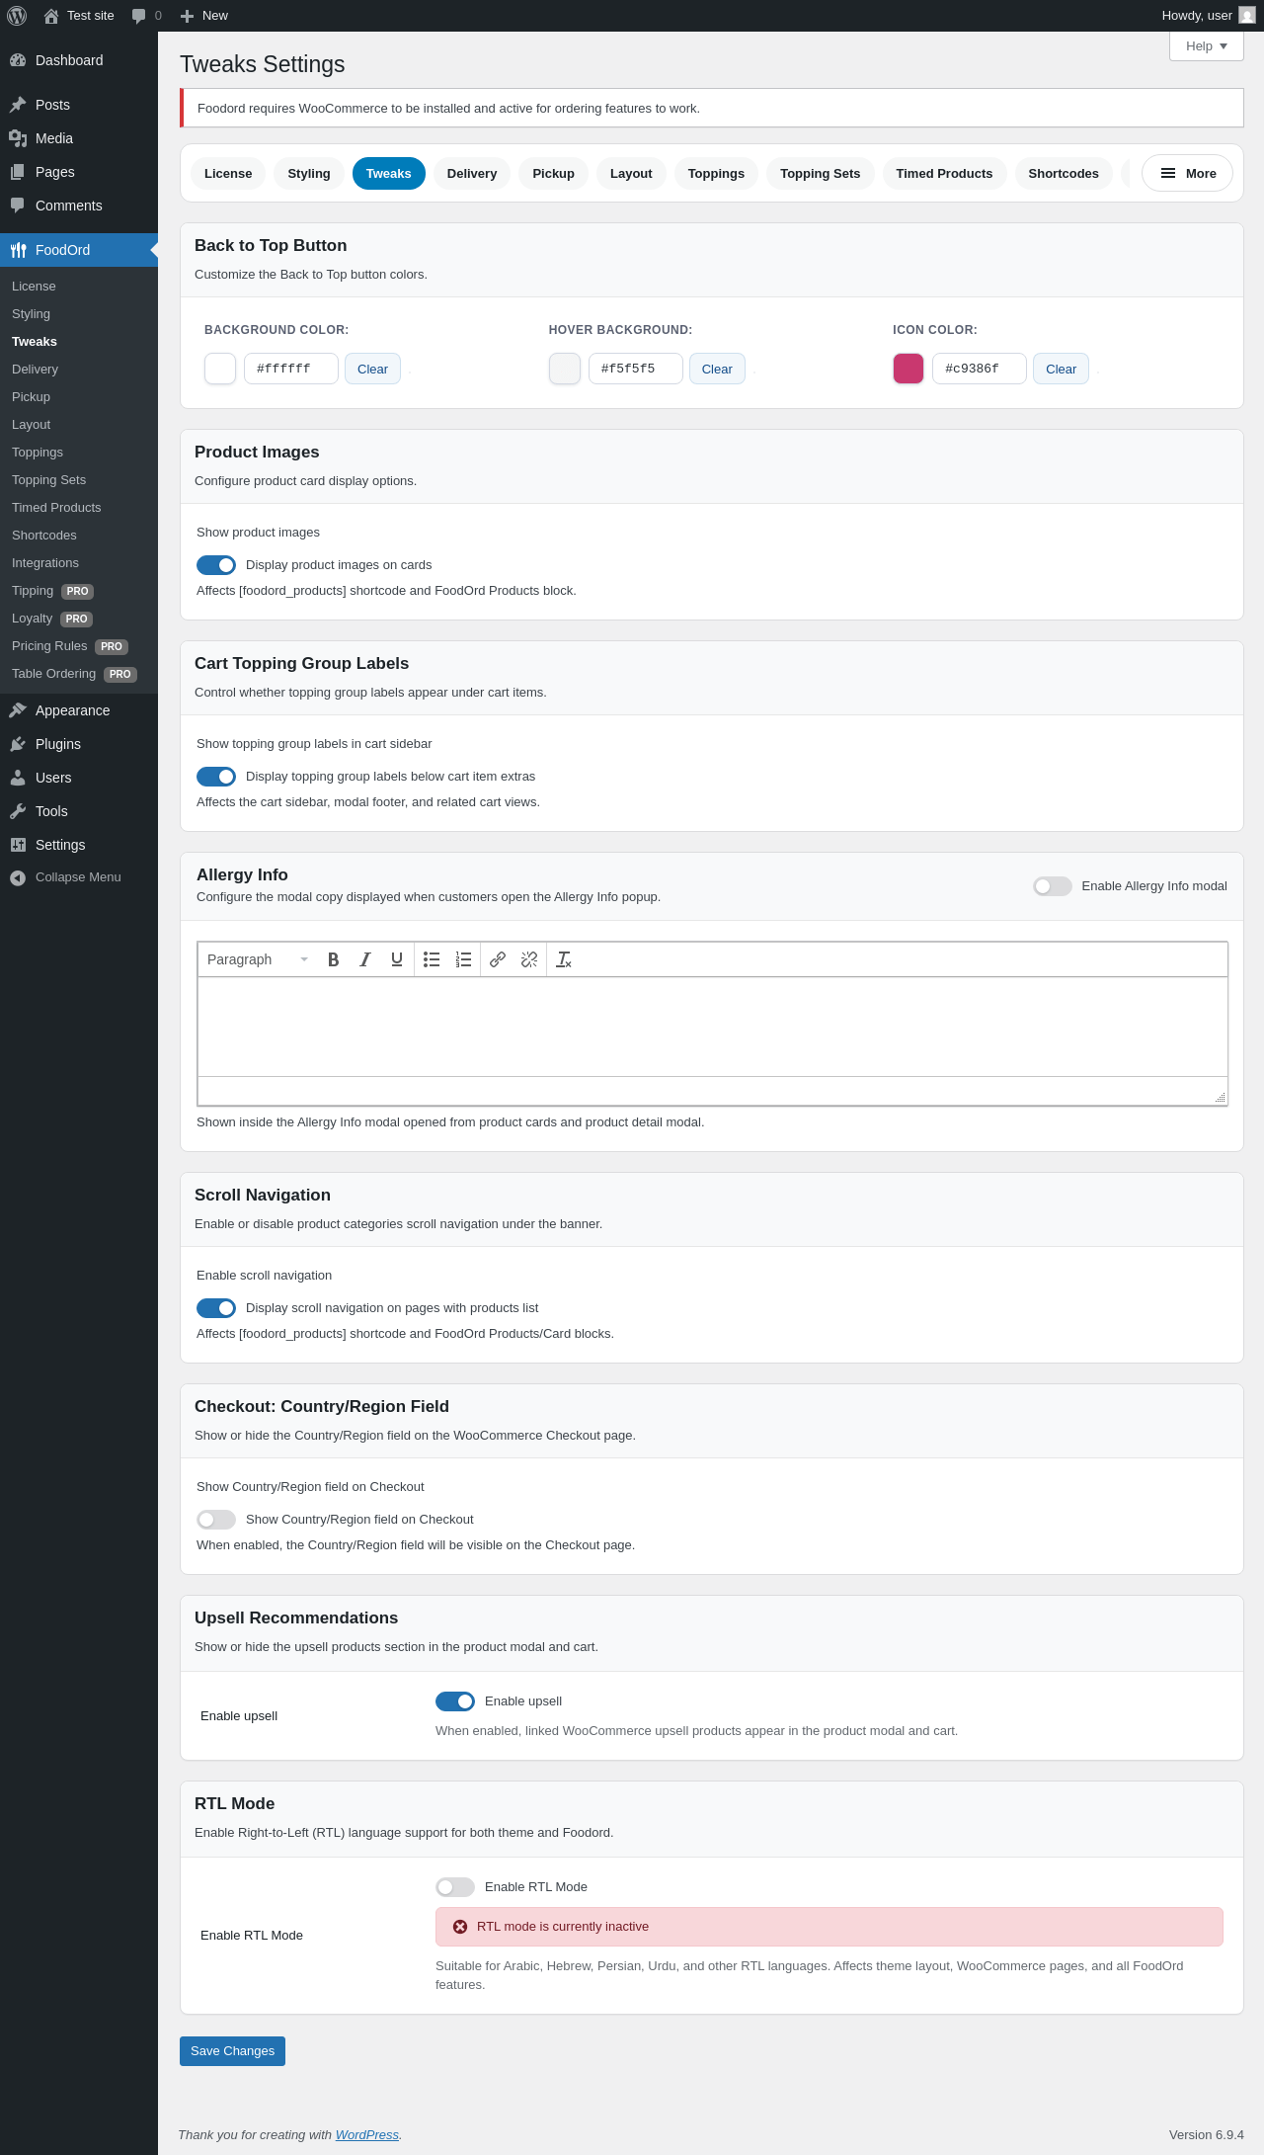This screenshot has width=1264, height=2155.
Task: Click the Save Changes button
Action: click(x=232, y=2051)
